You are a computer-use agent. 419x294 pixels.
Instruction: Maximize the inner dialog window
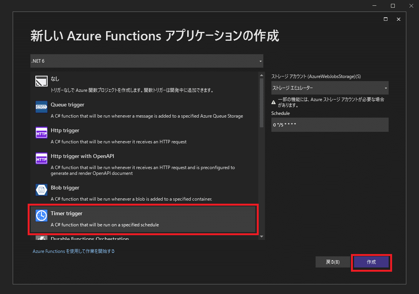pos(386,19)
